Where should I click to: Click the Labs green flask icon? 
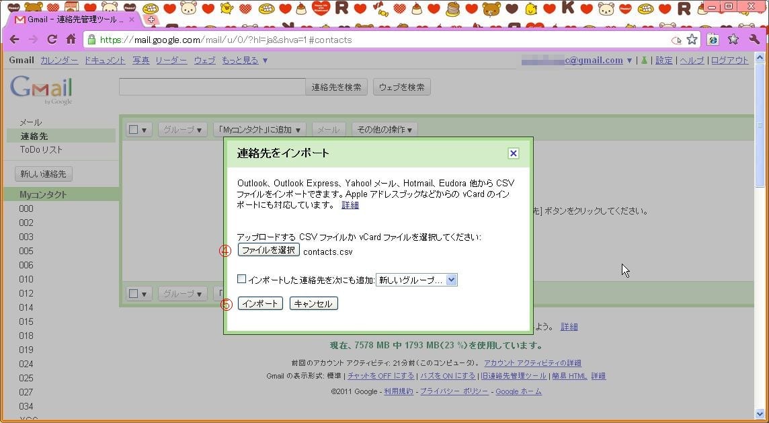[644, 61]
